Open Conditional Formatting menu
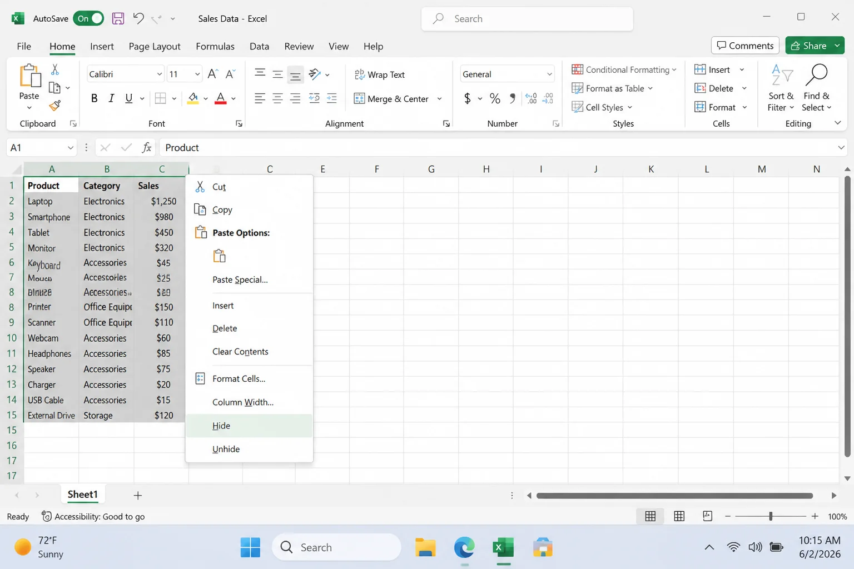 pos(624,69)
